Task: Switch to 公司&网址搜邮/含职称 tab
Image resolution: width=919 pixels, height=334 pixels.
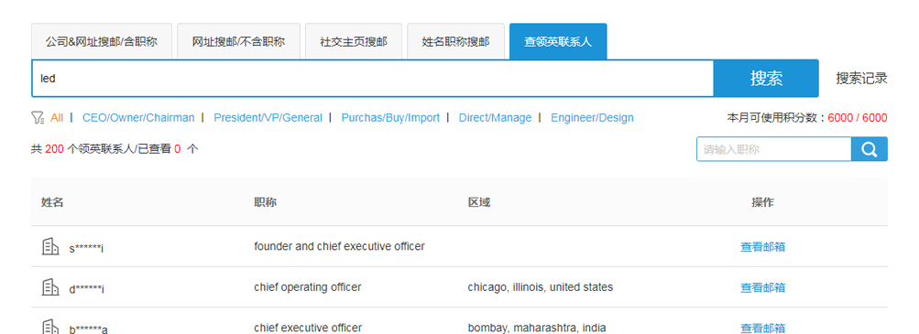Action: 102,41
